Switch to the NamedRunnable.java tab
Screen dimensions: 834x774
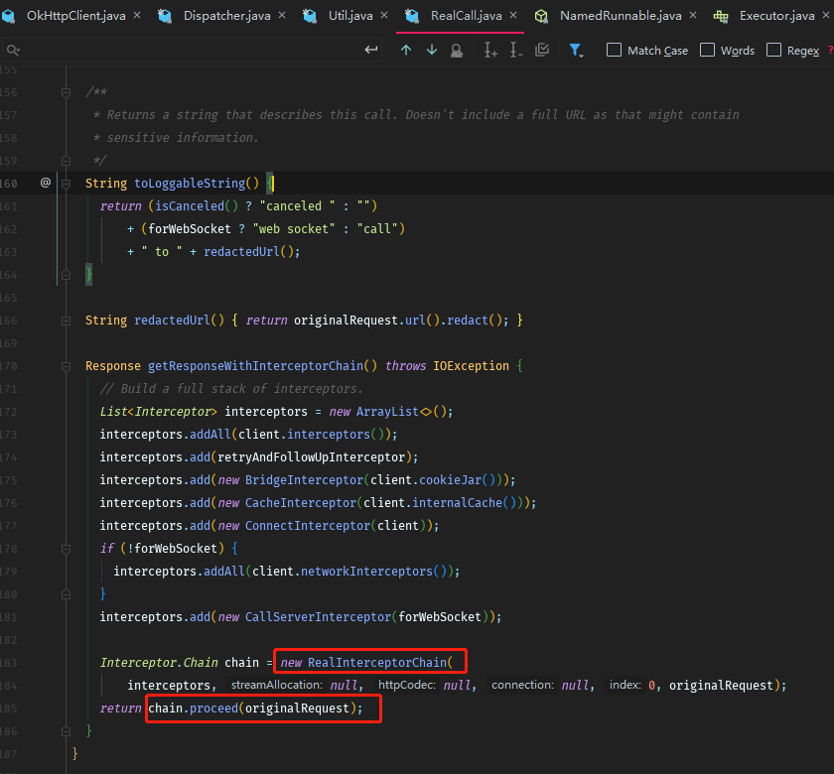(620, 16)
